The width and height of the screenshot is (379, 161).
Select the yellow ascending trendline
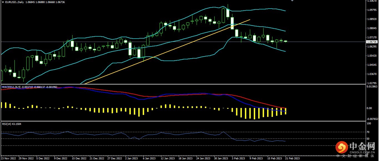167,51
